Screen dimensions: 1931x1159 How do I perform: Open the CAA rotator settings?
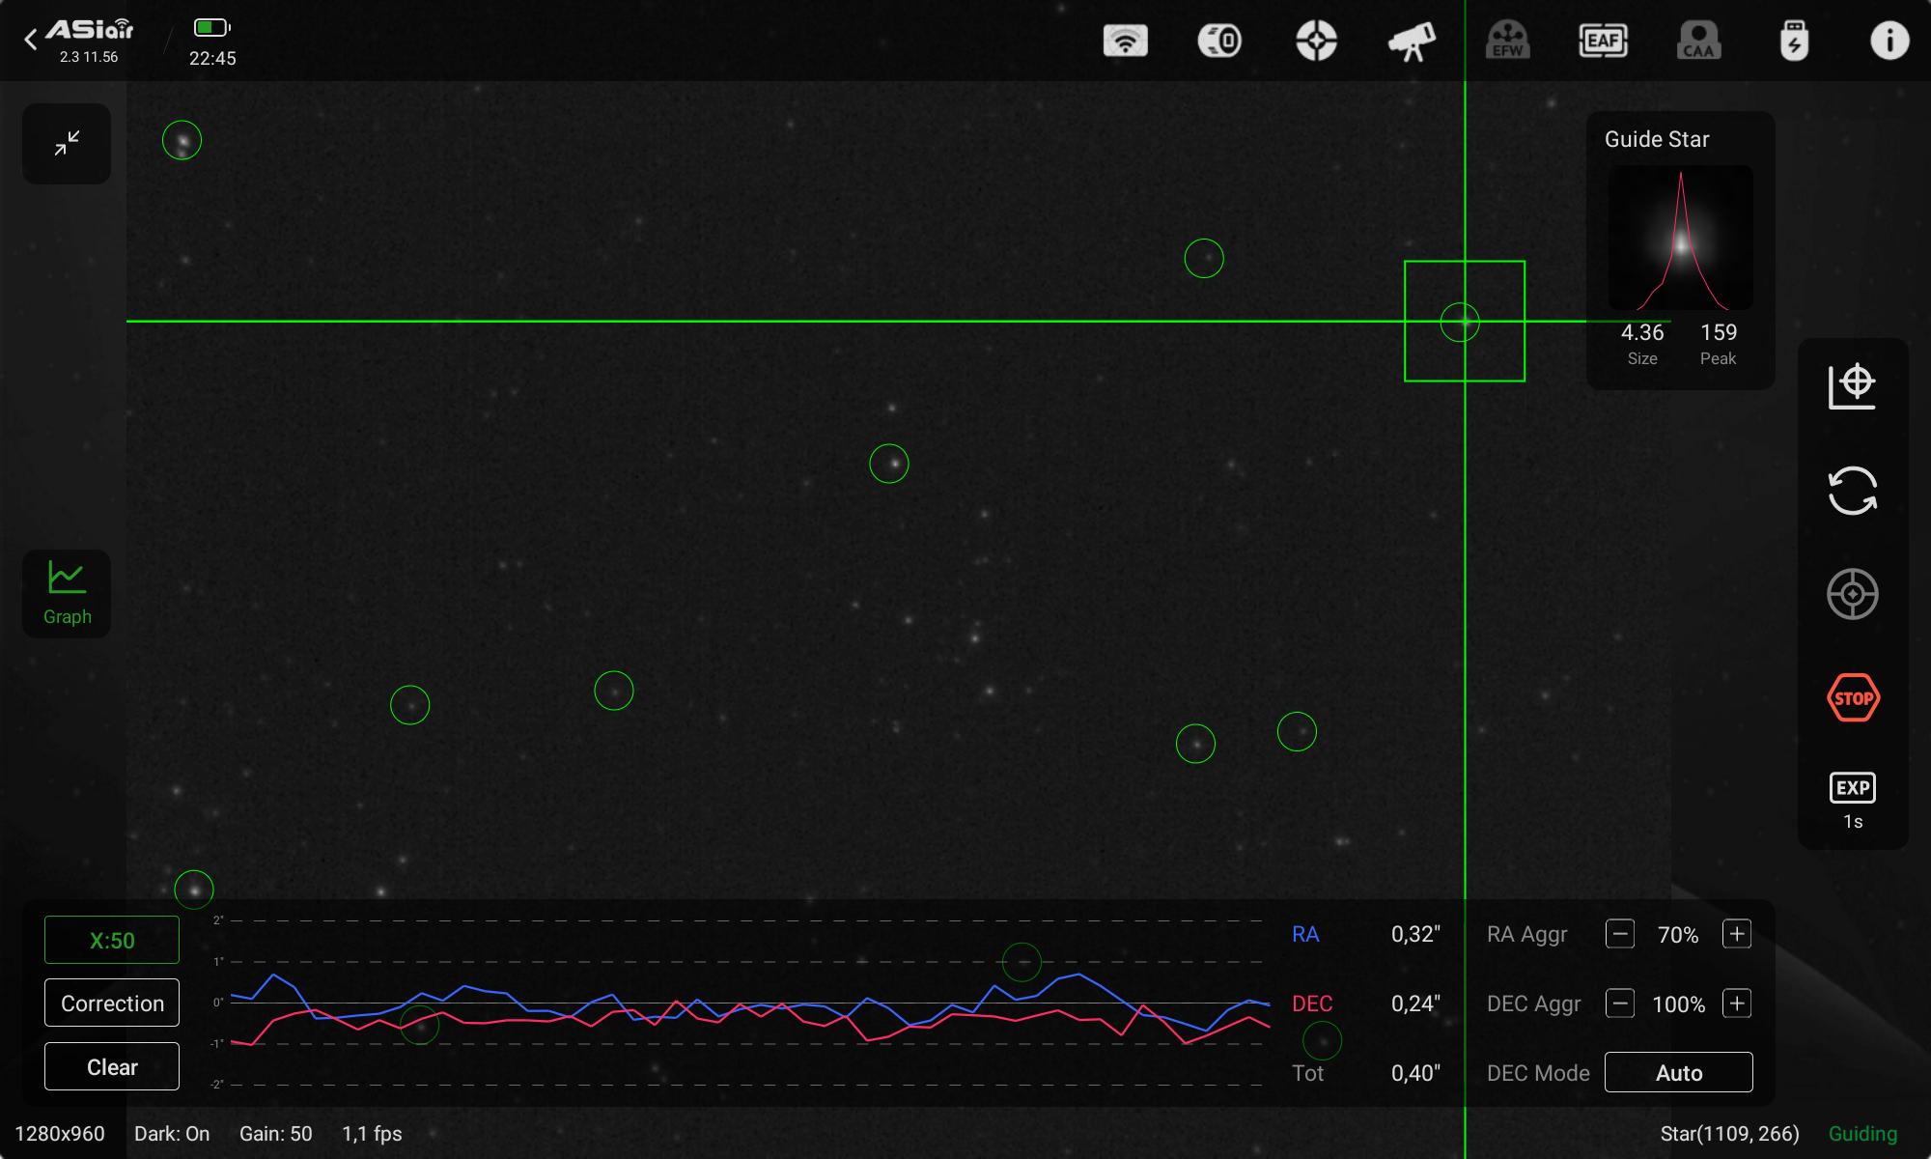pos(1698,41)
